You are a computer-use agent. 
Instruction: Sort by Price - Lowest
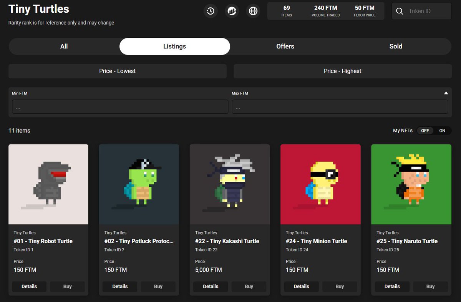click(x=118, y=71)
